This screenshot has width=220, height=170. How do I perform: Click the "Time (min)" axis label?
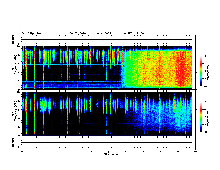click(111, 154)
